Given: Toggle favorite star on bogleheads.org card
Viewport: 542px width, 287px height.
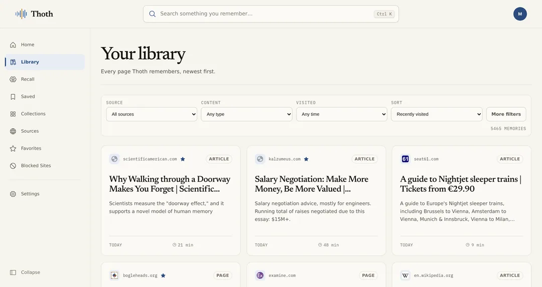Looking at the screenshot, I should click(x=163, y=275).
